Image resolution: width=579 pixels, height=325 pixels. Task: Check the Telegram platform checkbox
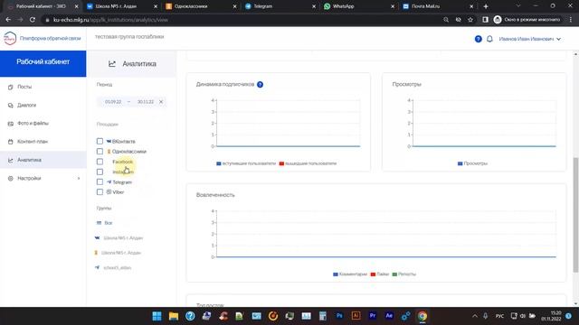point(100,182)
